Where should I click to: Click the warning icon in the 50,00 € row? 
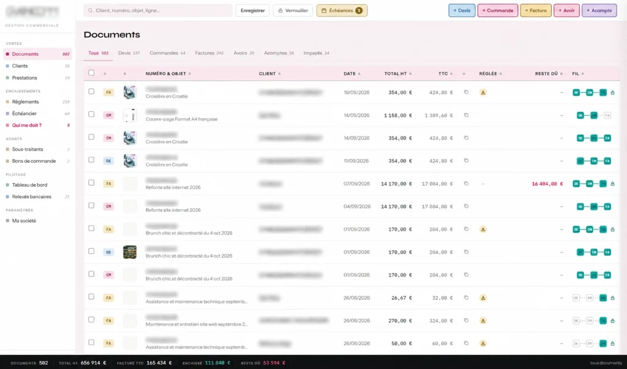point(483,343)
